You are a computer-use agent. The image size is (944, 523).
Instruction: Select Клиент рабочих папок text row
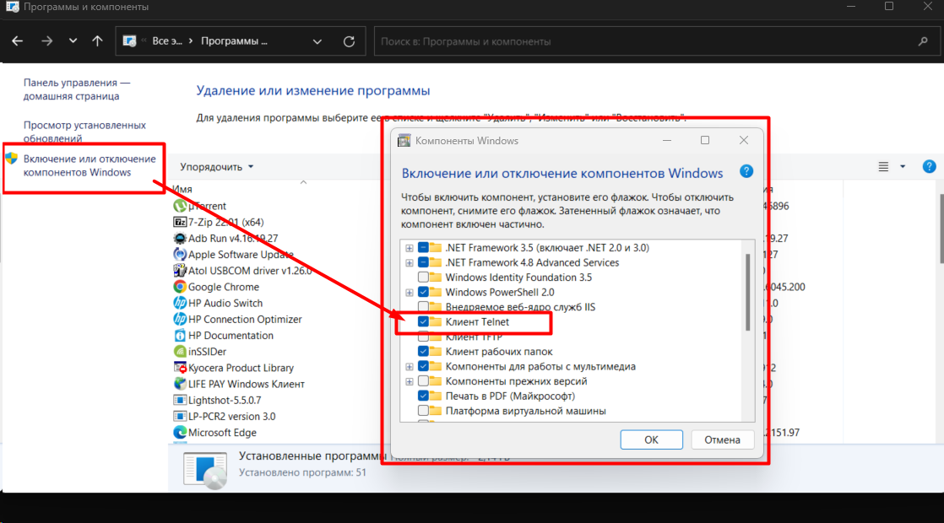coord(498,351)
